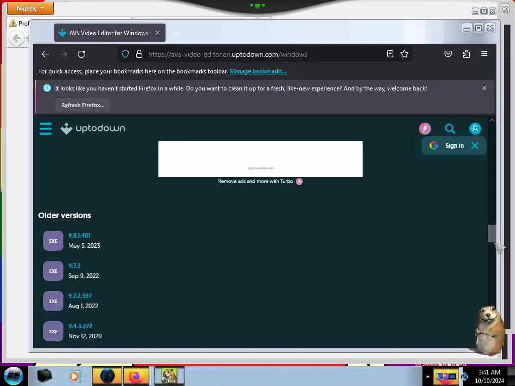The height and width of the screenshot is (386, 515).
Task: Click Remove ads and more with Turbo
Action: click(x=260, y=181)
